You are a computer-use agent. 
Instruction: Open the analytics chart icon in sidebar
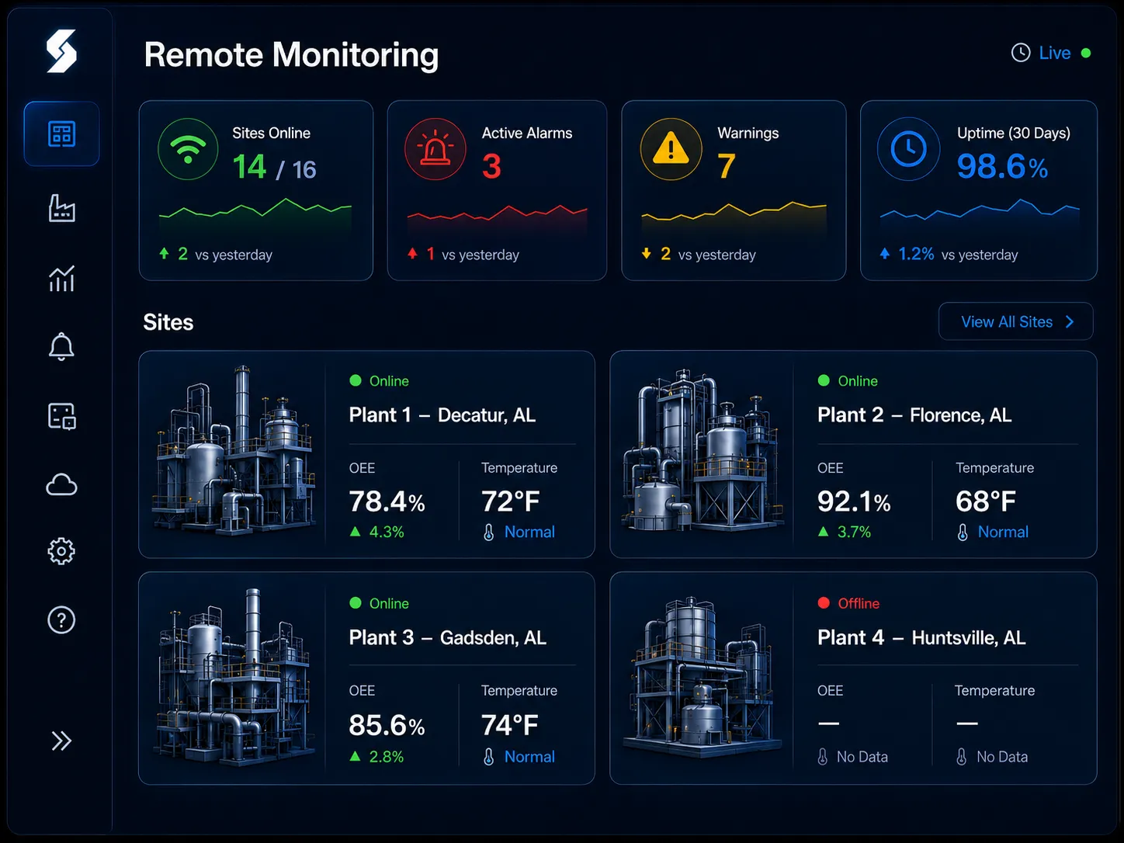pyautogui.click(x=61, y=278)
